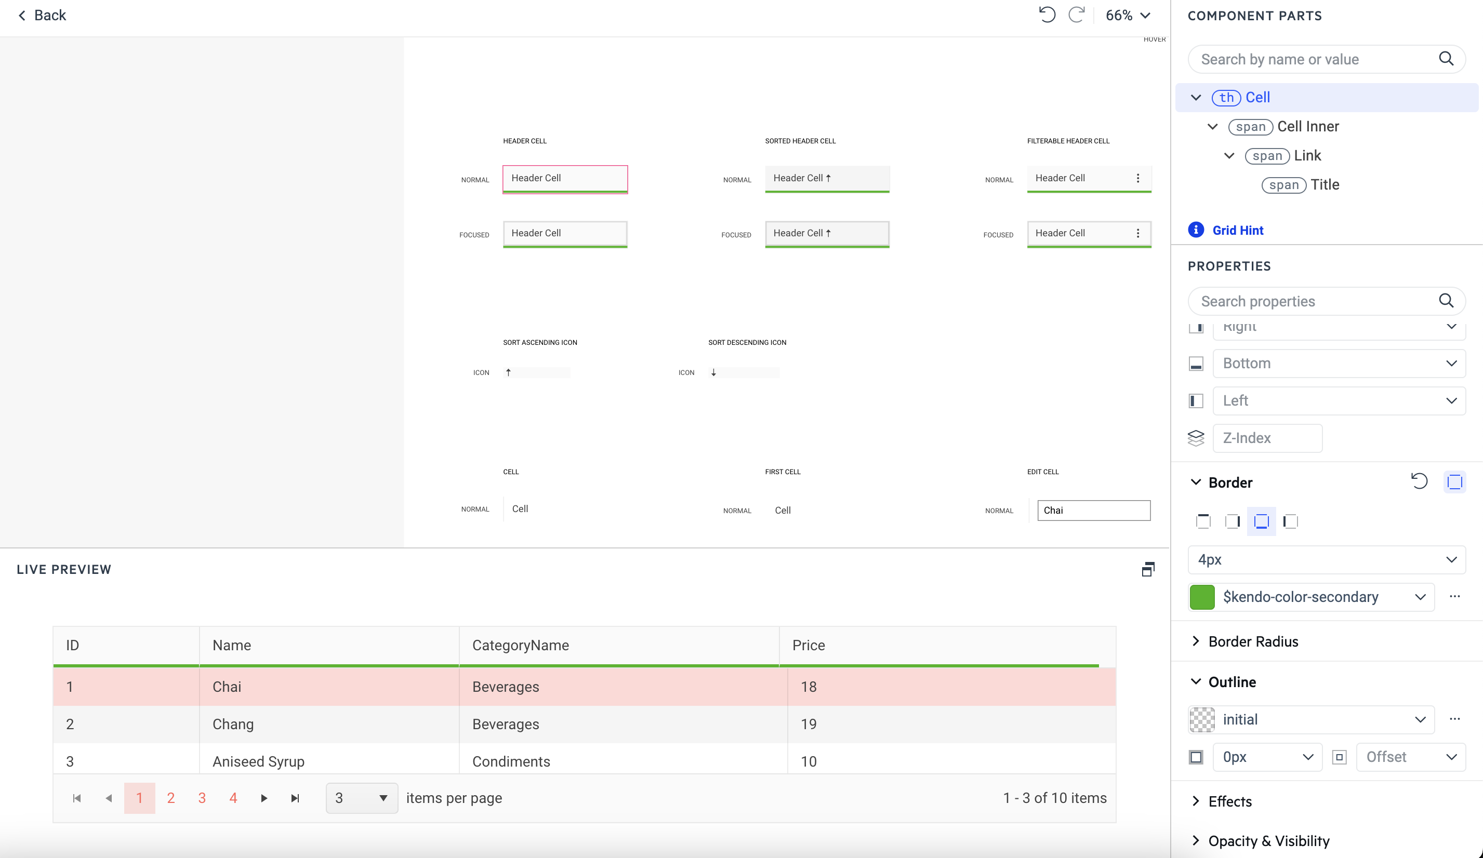Jump to last page using pagination end icon
The image size is (1483, 858).
click(295, 798)
